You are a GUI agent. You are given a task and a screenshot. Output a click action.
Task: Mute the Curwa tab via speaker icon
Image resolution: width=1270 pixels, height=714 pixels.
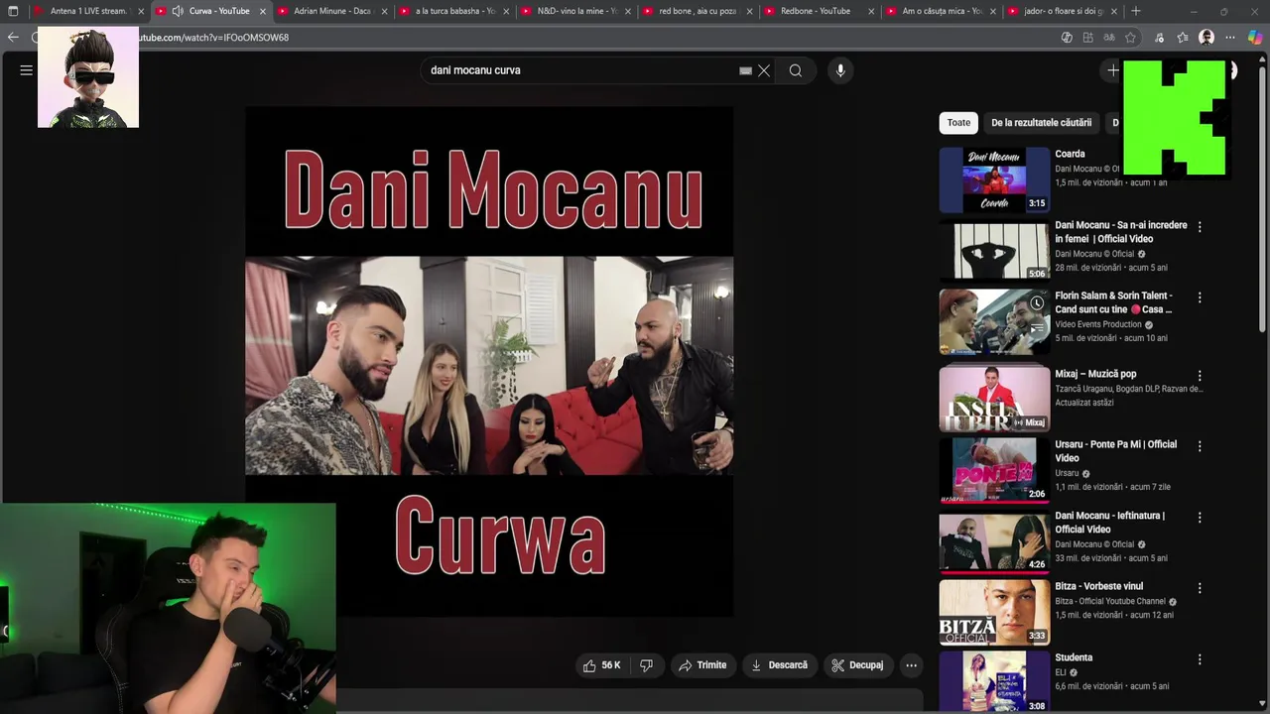[x=178, y=11]
